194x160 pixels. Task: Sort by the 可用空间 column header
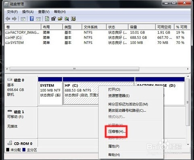coord(165,27)
